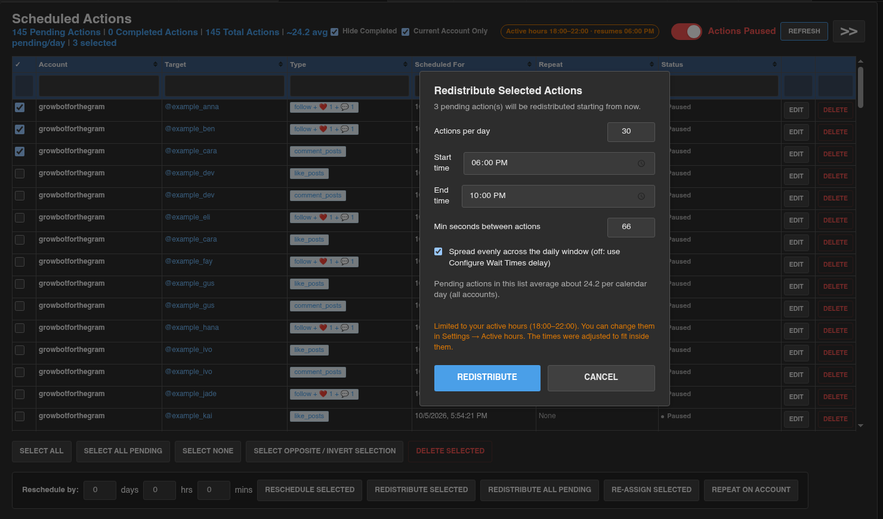
Task: Toggle the header select-all checkmark
Action: click(x=18, y=64)
